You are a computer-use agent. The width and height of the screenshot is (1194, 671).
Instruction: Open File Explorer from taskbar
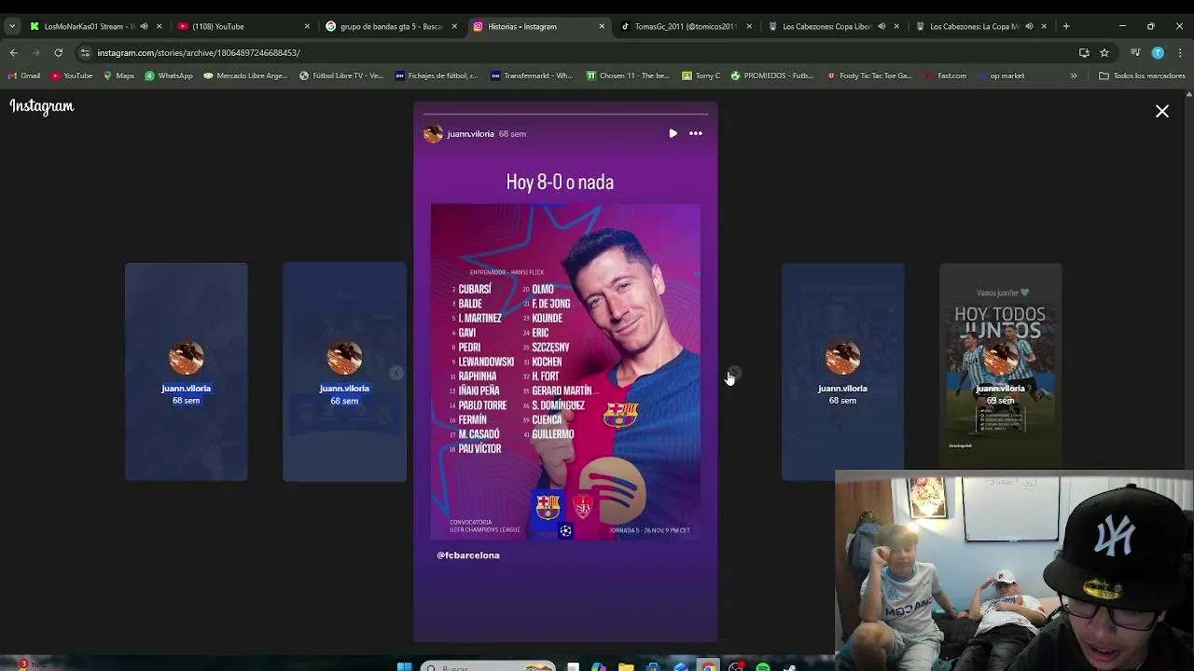626,667
